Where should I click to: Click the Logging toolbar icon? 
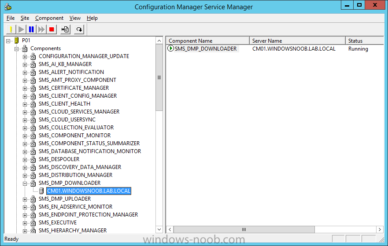(65, 29)
